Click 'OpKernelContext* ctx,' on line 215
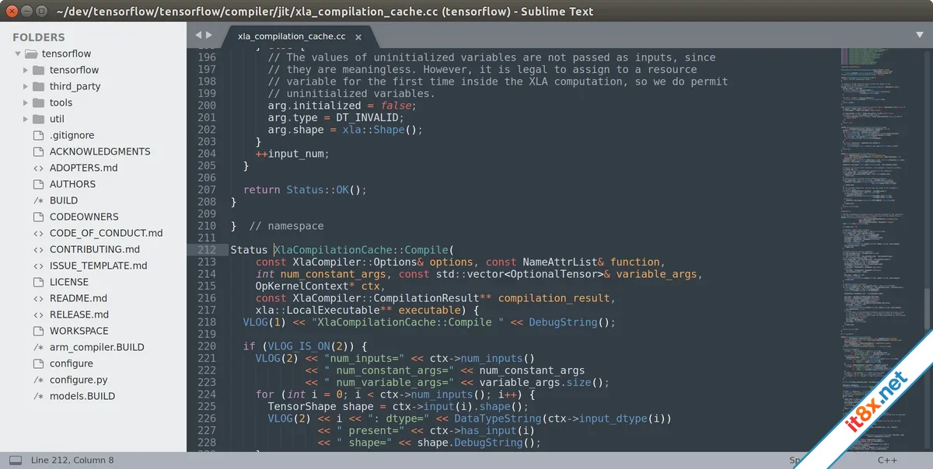This screenshot has width=933, height=469. tap(320, 287)
